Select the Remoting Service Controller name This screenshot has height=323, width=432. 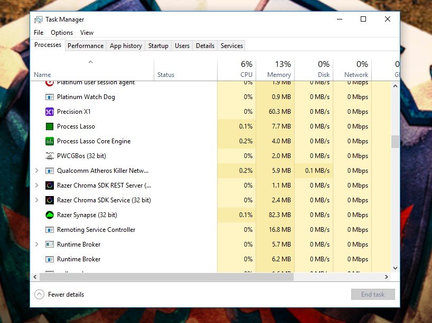(x=96, y=230)
